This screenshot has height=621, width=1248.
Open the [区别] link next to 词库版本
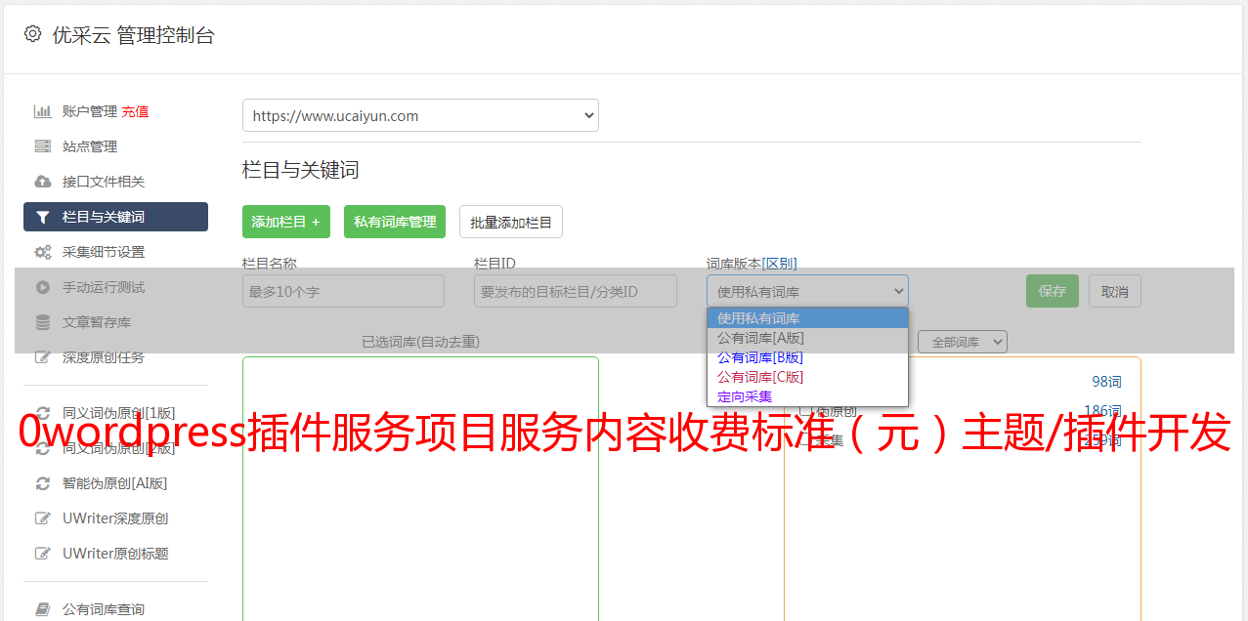pos(780,264)
